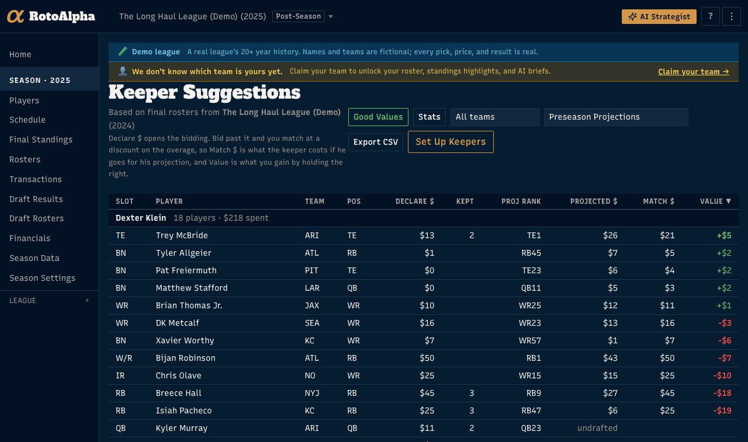Open the Rosters page

pos(25,159)
